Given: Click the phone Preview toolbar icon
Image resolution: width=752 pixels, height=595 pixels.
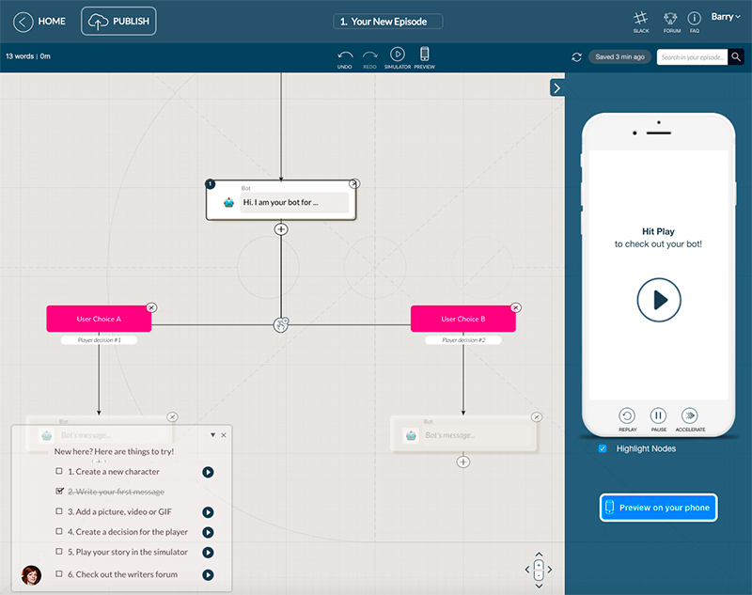Looking at the screenshot, I should point(424,55).
